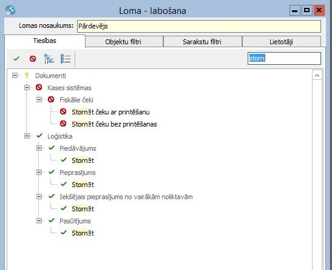Toggle the green check of Pieprasījums
Screen dimensions: 332x270
(x=52, y=172)
